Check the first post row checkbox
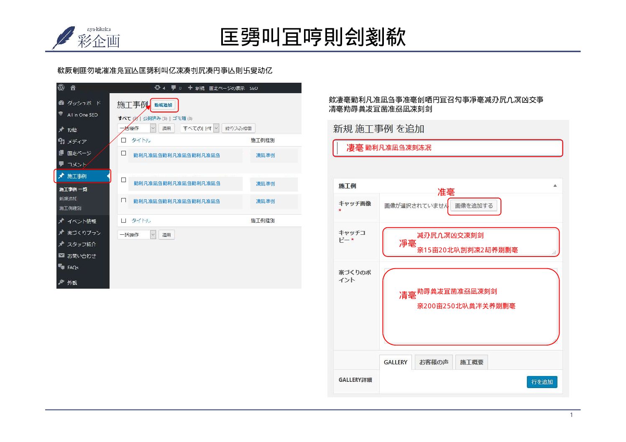The height and width of the screenshot is (442, 626). click(123, 153)
